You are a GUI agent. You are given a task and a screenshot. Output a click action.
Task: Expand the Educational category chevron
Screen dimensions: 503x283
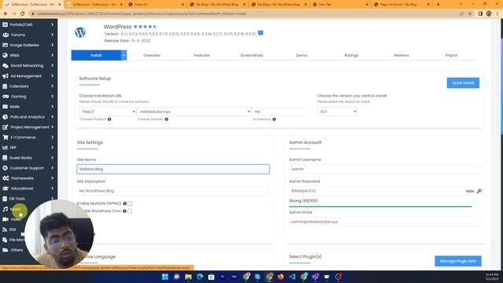click(x=53, y=189)
